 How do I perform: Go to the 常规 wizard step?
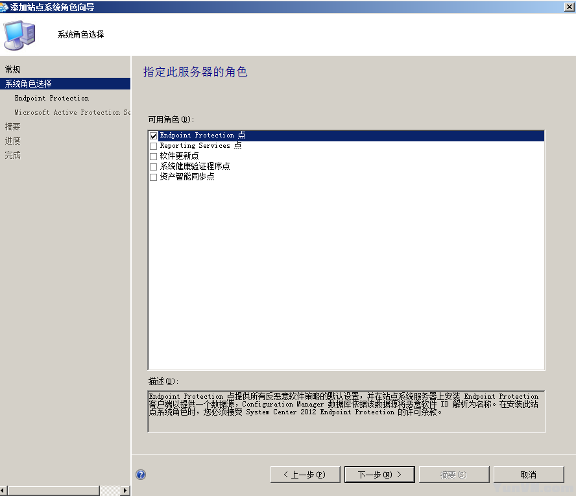12,69
